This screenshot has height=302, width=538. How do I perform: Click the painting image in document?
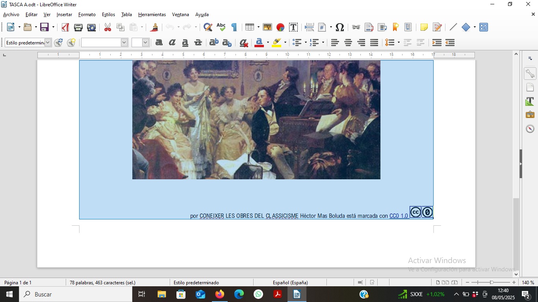point(256,120)
